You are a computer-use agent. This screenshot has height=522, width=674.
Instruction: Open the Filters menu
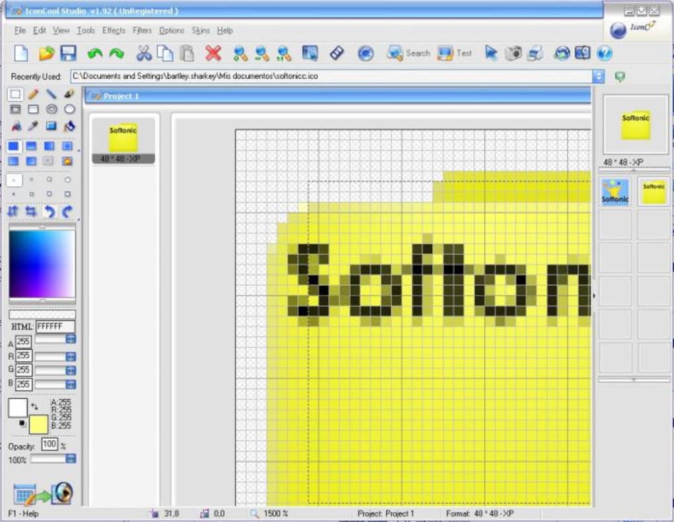pyautogui.click(x=141, y=30)
